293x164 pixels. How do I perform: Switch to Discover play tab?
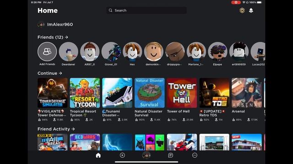122,155
